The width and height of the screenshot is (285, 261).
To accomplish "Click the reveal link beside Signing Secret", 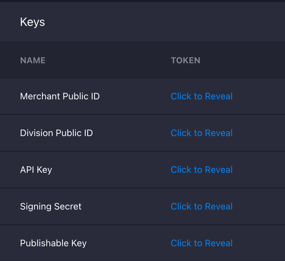I will coord(201,206).
